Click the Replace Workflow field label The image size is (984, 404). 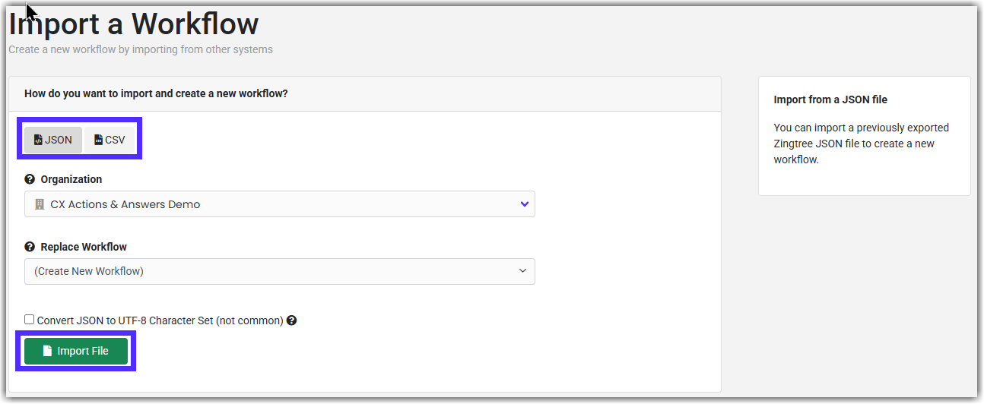coord(84,247)
